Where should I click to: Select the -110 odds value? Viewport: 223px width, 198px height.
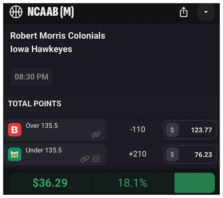click(x=137, y=129)
